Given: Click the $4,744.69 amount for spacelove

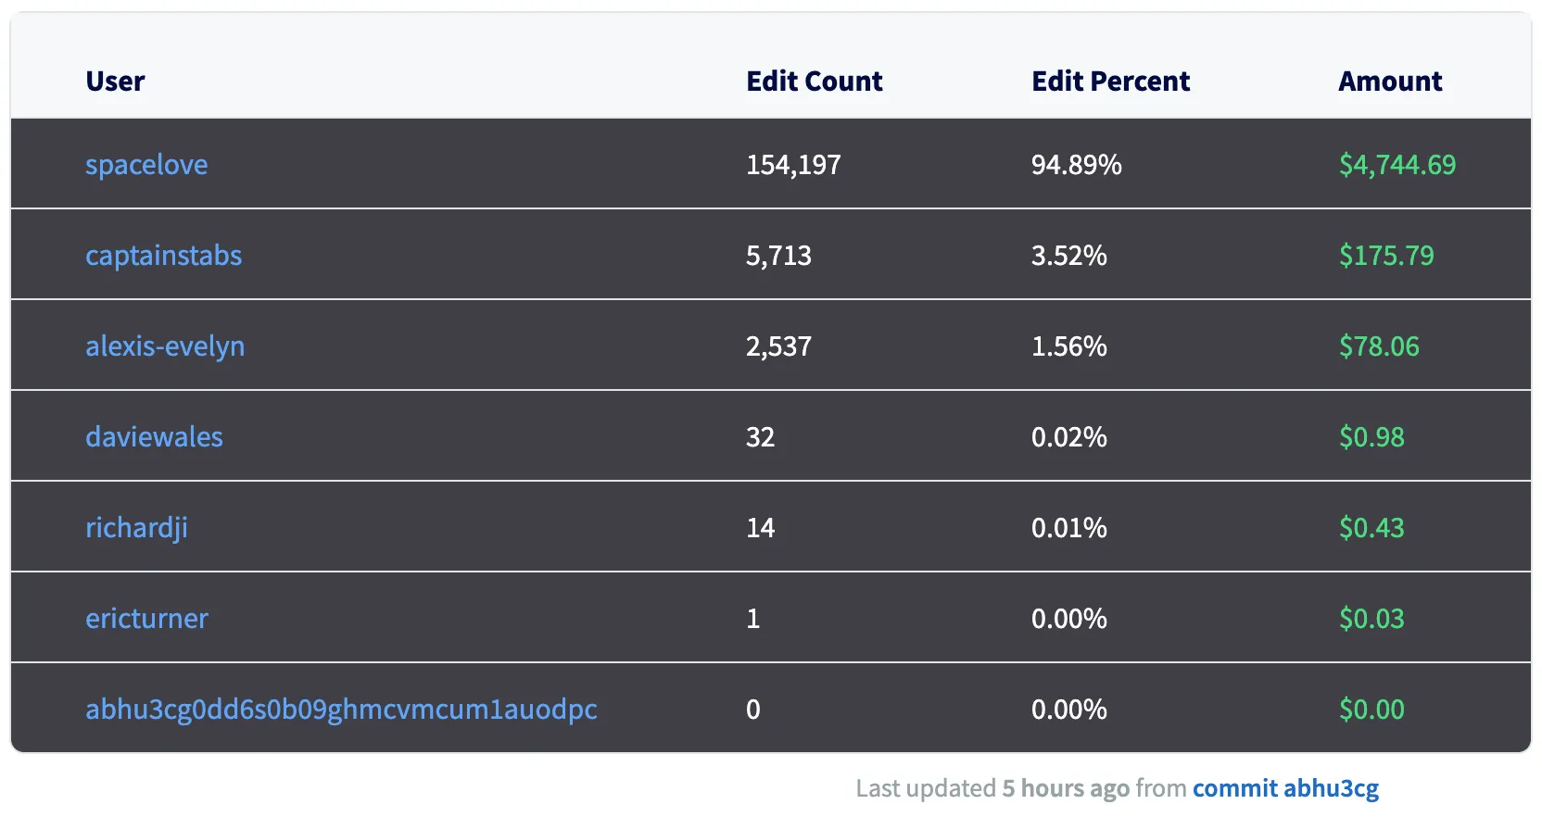Looking at the screenshot, I should (x=1397, y=165).
